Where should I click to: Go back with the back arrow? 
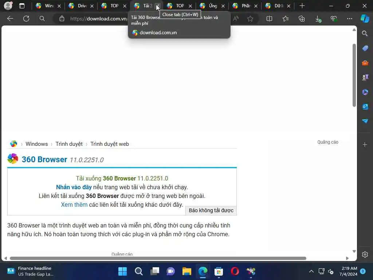(10, 19)
